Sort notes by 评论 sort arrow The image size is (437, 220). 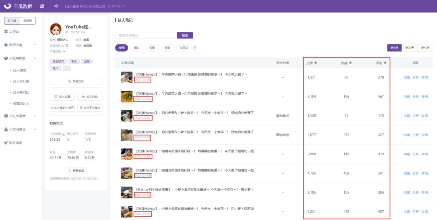point(385,63)
